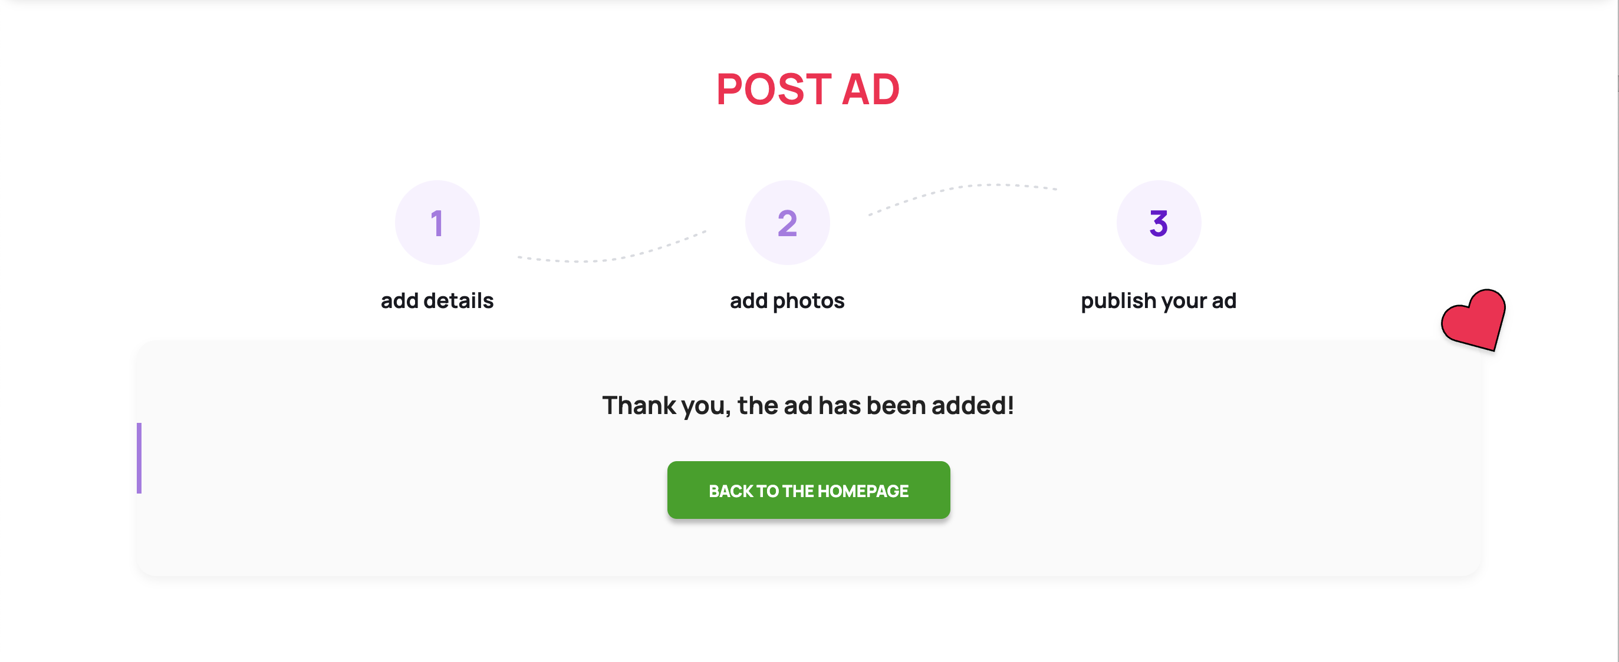Click the step 2 circle icon
Viewport: 1619px width, 662px height.
tap(787, 223)
